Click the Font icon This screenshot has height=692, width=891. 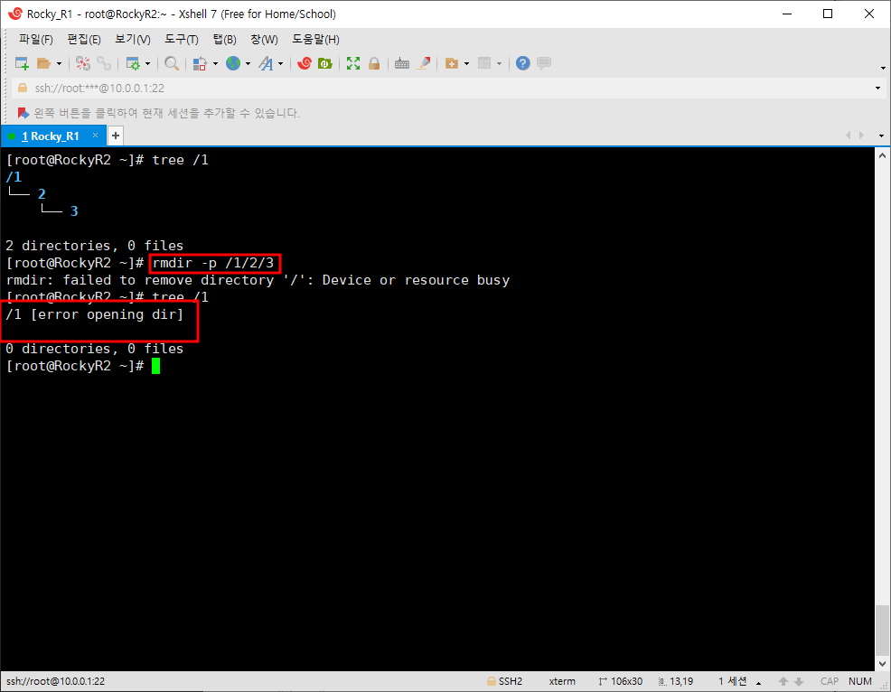coord(266,63)
